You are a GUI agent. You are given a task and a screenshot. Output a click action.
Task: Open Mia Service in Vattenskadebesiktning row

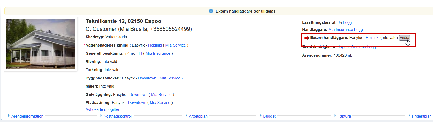coord(175,45)
